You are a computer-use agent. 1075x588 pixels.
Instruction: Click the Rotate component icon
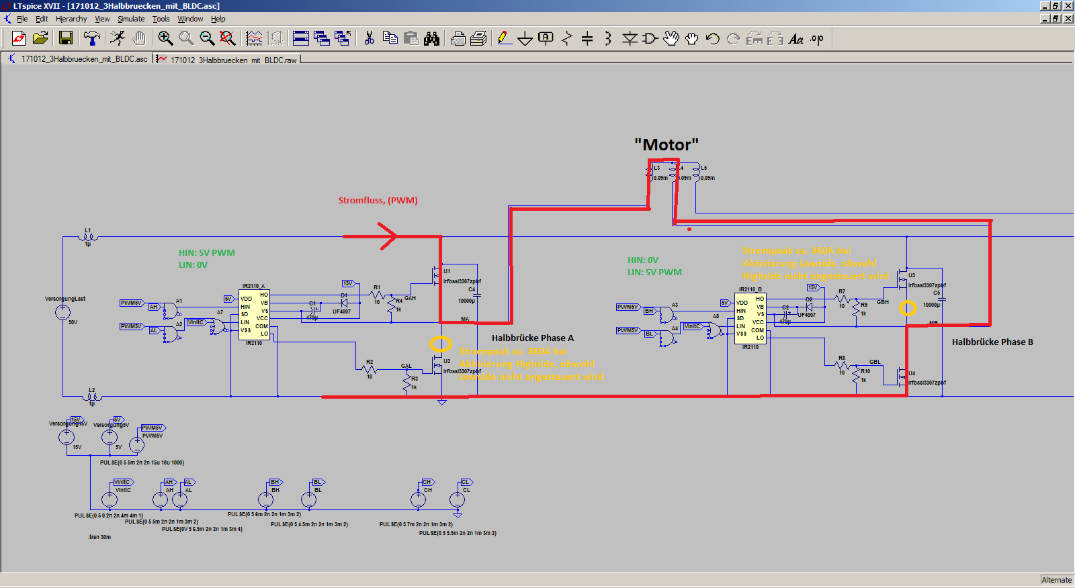tap(755, 38)
